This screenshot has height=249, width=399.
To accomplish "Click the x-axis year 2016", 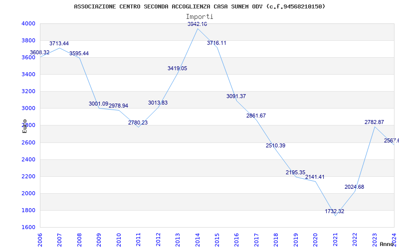I will [236, 240].
